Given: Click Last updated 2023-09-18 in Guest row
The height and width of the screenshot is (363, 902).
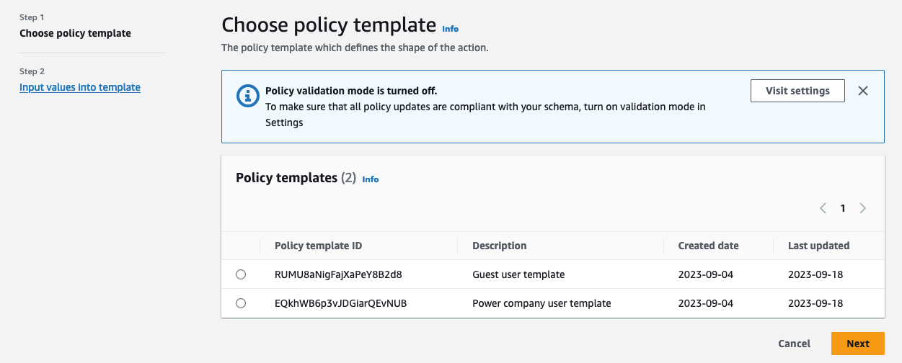Looking at the screenshot, I should 815,274.
